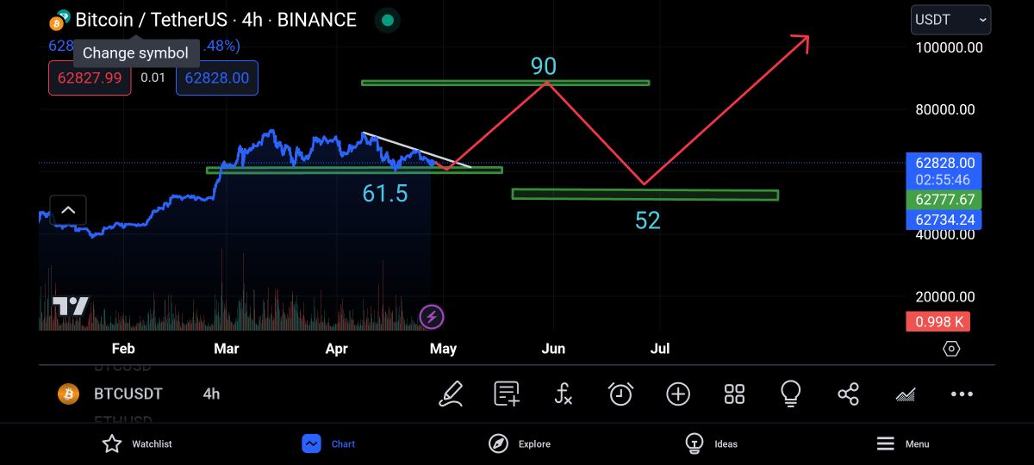Open the drawing tools pencil icon
This screenshot has width=1034, height=465.
(x=451, y=394)
